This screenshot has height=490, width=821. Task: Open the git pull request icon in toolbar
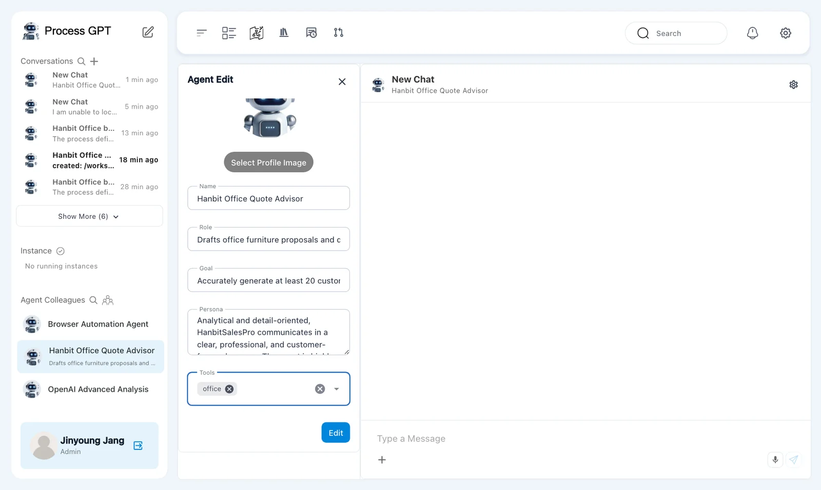pos(339,33)
